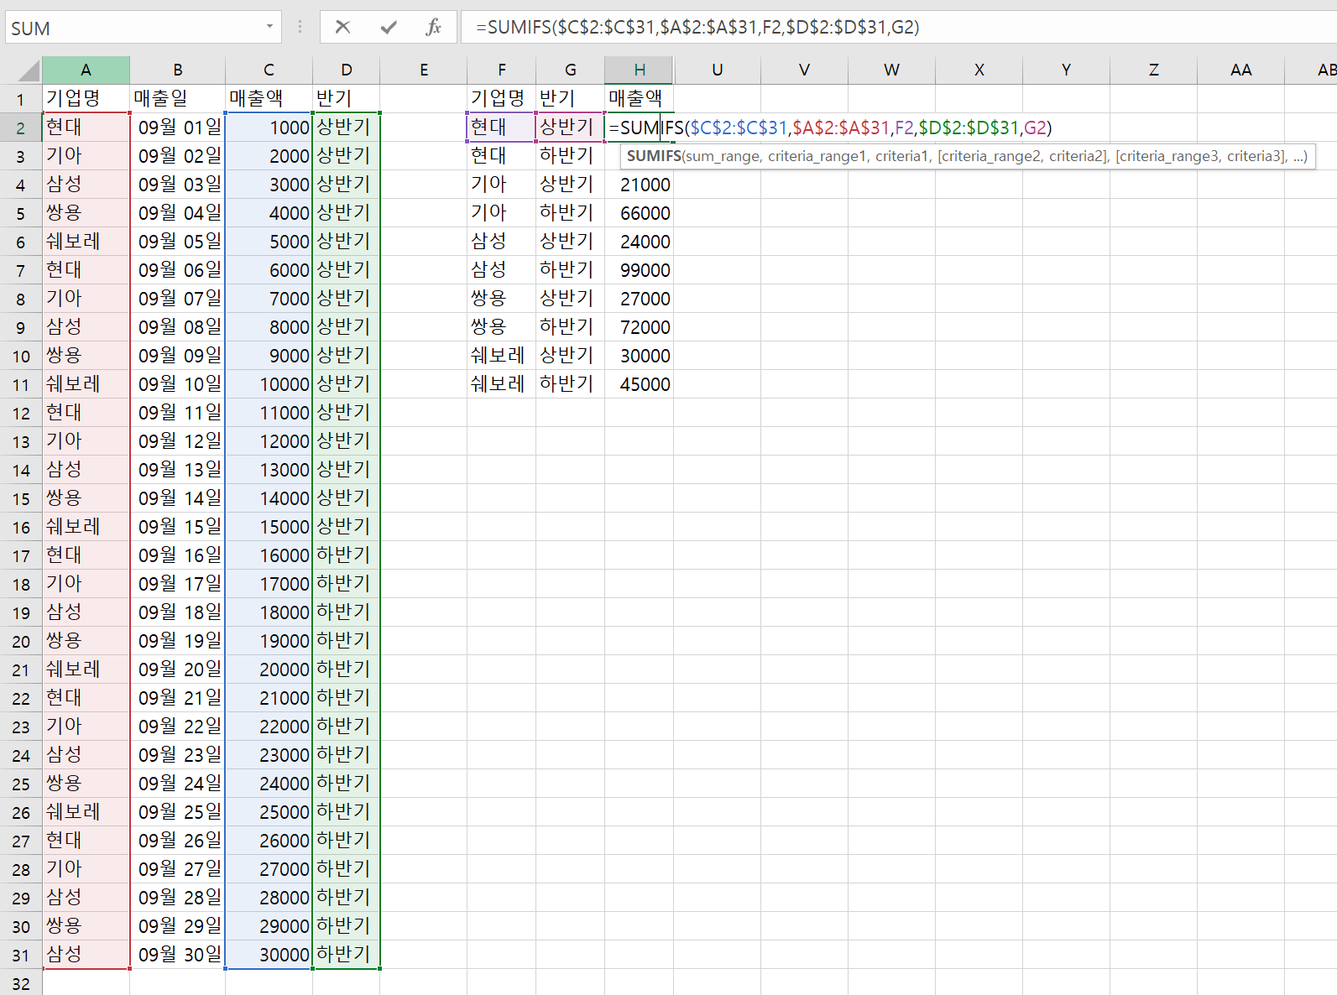This screenshot has width=1337, height=995.
Task: Click criteria1 argument in tooltip
Action: 902,156
